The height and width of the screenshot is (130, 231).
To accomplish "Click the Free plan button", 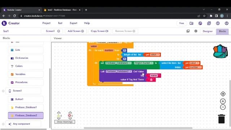I will click(182, 23).
